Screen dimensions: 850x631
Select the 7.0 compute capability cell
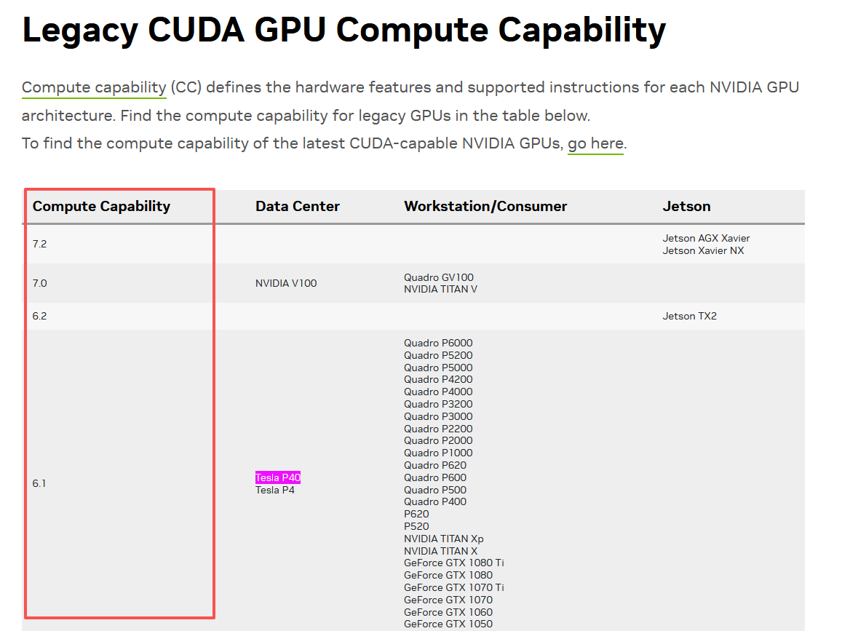coord(39,283)
